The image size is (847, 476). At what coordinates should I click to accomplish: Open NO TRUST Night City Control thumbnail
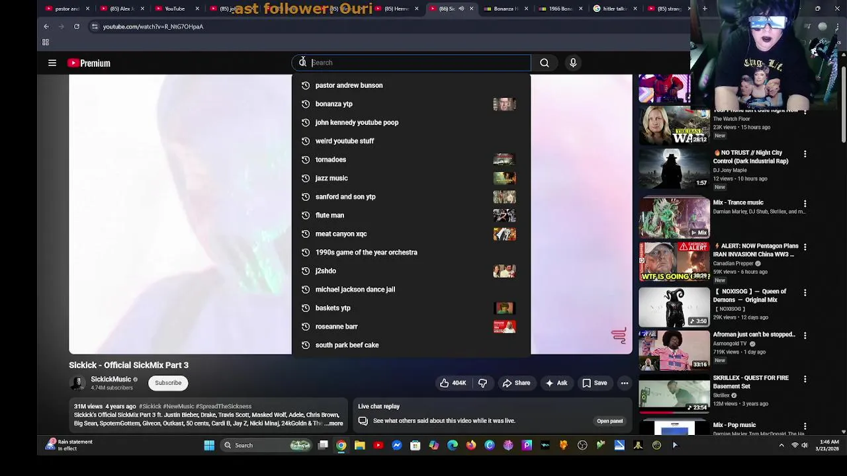coord(674,167)
